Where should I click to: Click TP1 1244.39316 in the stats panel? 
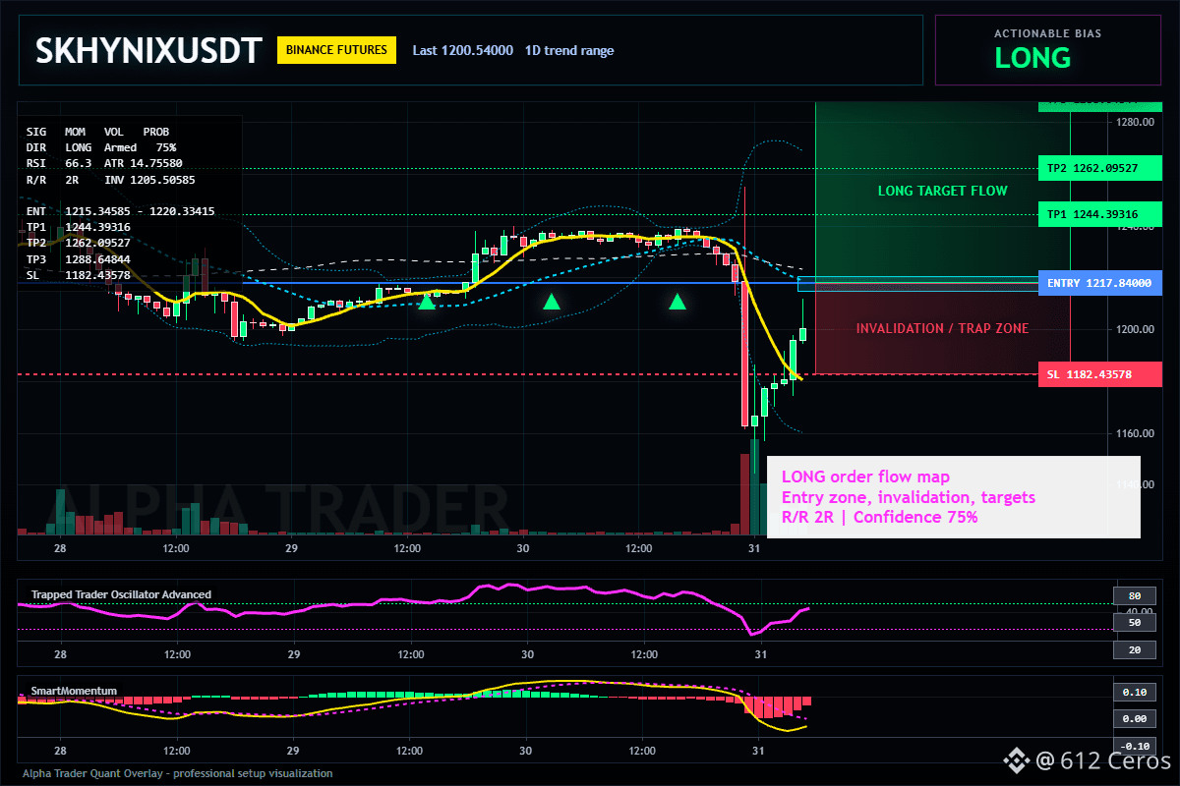coord(78,227)
